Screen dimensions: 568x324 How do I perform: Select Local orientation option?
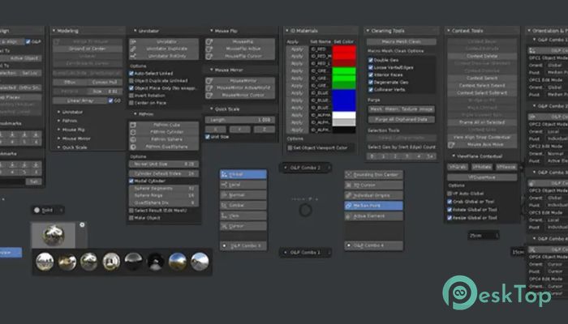pos(243,185)
